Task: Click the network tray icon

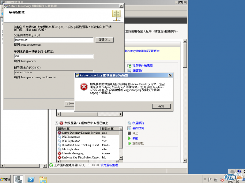Action: click(x=216, y=180)
